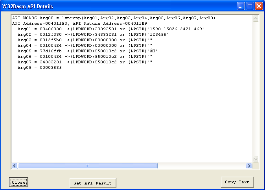Click the Arg05 = 77d16ffb line
The width and height of the screenshot is (265, 190).
click(88, 51)
